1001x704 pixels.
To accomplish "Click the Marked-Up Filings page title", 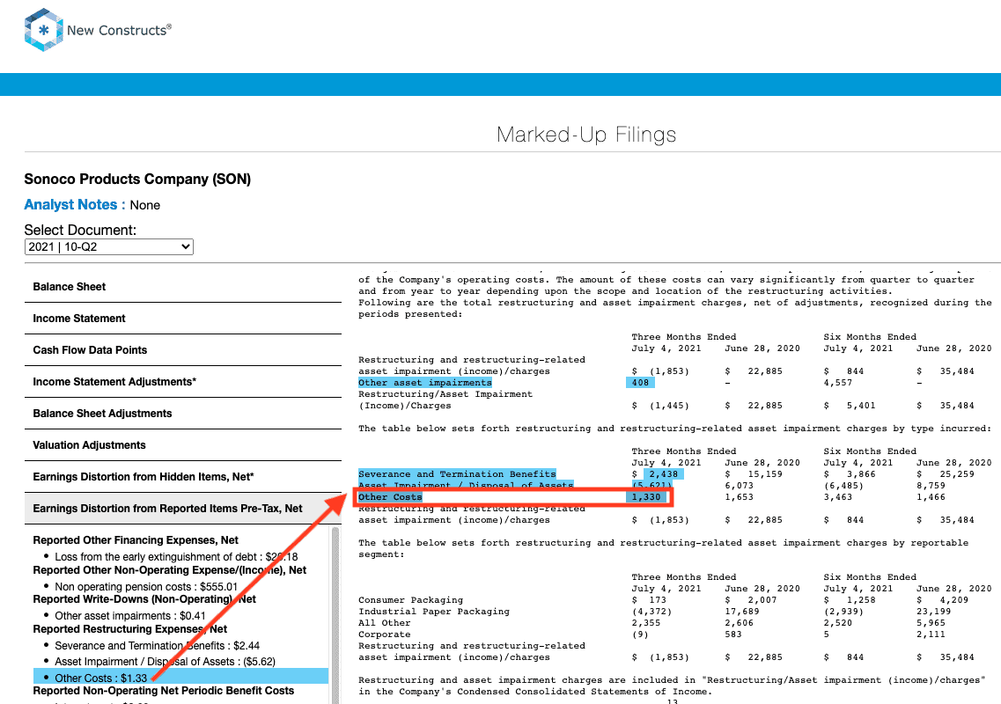I will 586,134.
